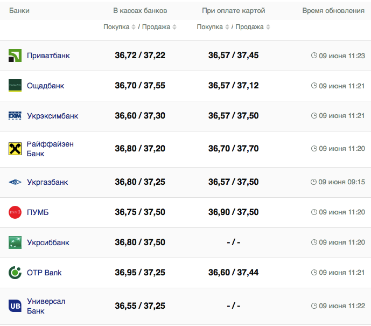Open the Ощадбанк link
The height and width of the screenshot is (326, 371).
[46, 86]
